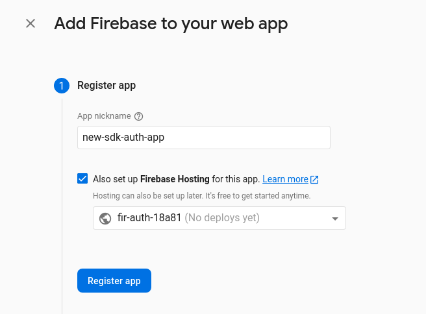Screen dimensions: 426x314
Task: Open the fir-auth-18a81 site selector
Action: pyautogui.click(x=219, y=218)
